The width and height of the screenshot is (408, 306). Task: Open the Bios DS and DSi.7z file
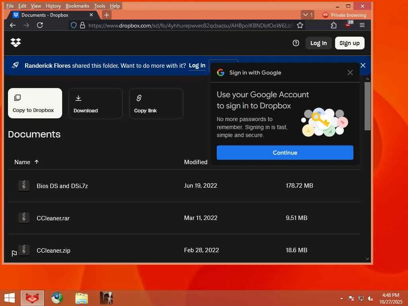pos(62,186)
